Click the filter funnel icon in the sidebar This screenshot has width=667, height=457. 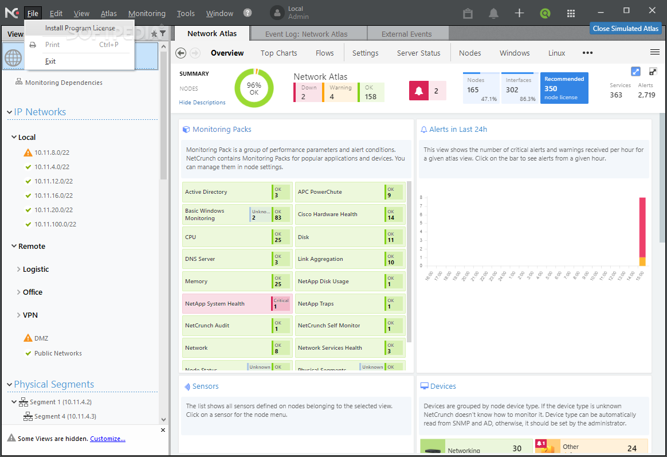(x=163, y=33)
